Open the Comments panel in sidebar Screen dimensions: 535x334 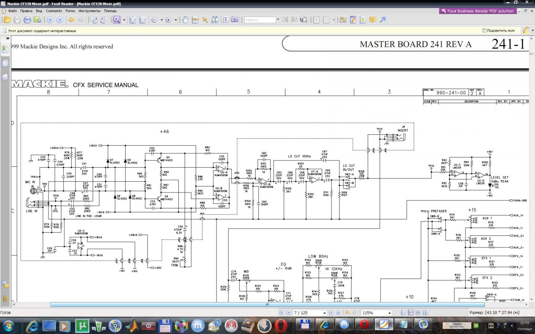[5, 285]
